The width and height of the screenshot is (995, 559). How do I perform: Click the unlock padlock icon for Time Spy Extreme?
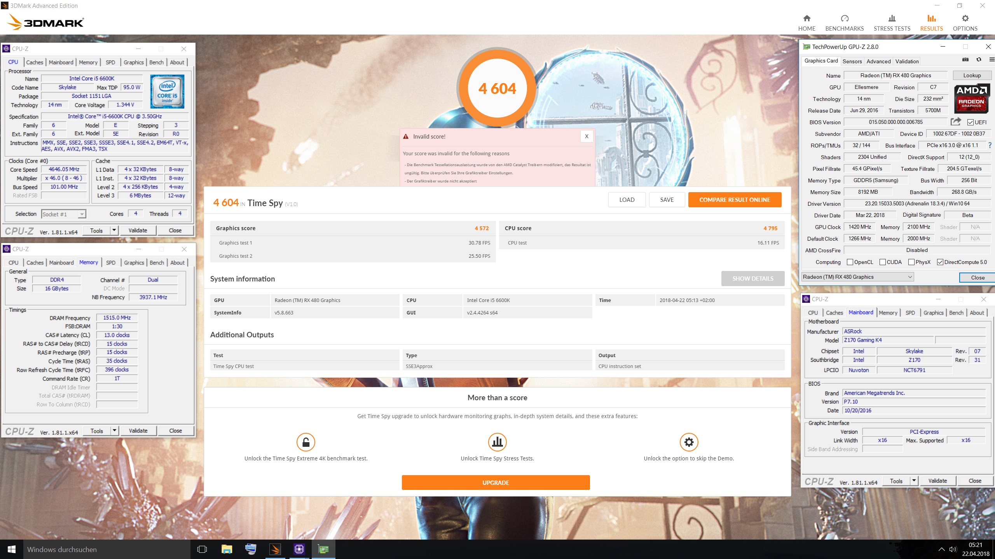[306, 442]
